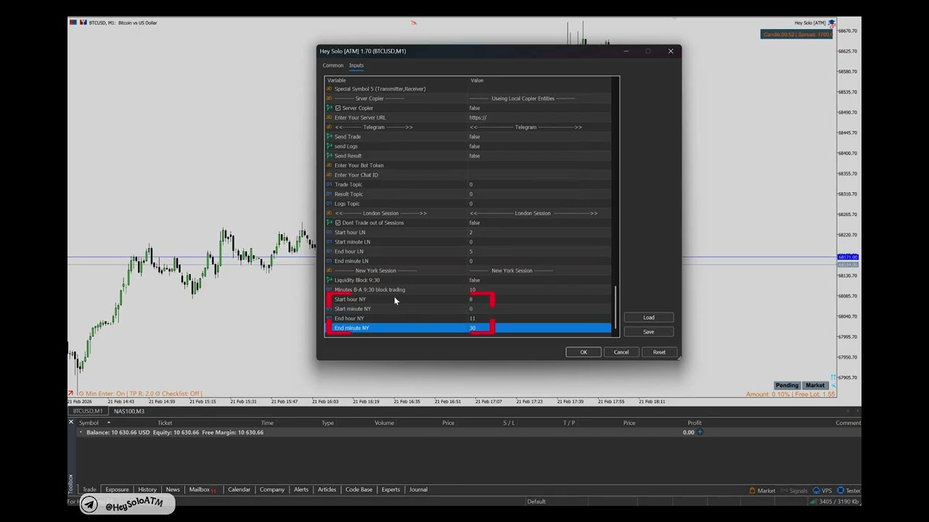Viewport: 929px width, 522px height.
Task: Click the Profit column header in Toolbox
Action: click(x=695, y=423)
